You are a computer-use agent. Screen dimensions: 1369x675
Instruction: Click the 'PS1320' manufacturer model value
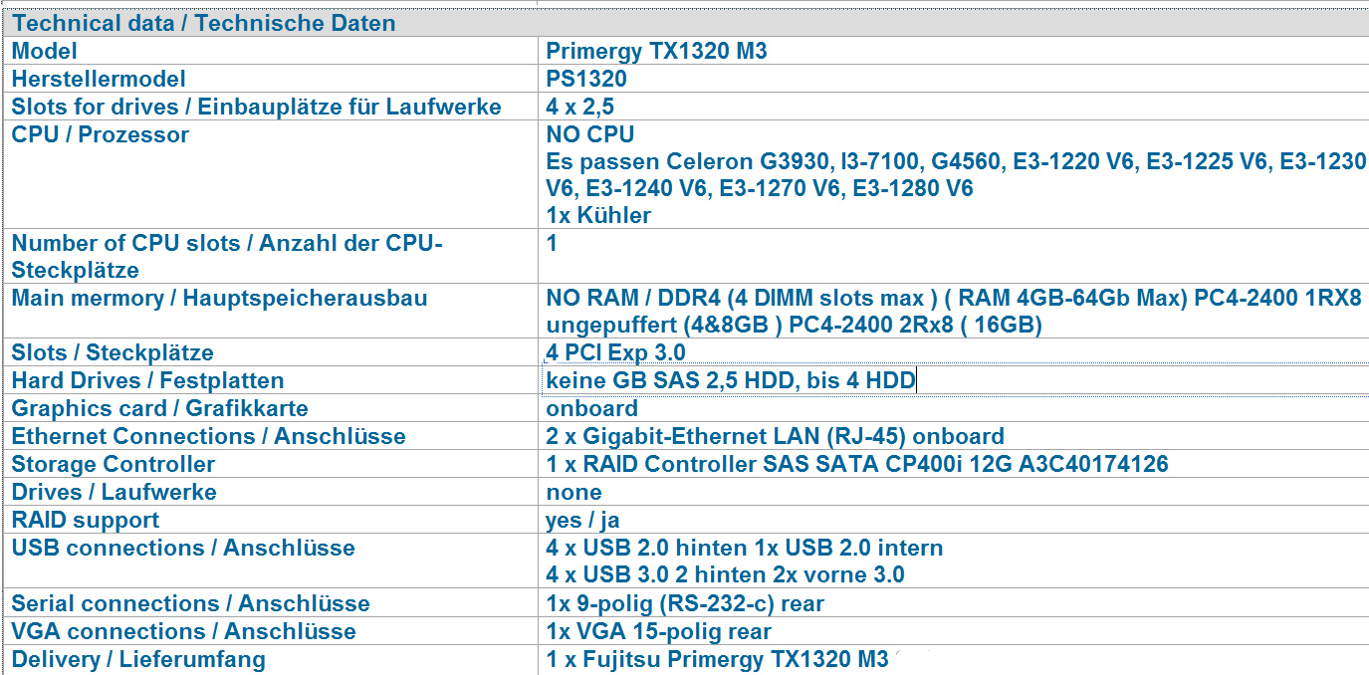586,79
